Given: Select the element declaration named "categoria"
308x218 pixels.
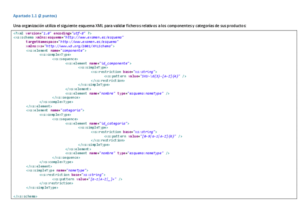Looking at the screenshot, I should coord(55,110).
